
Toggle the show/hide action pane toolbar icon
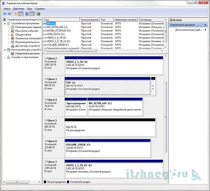point(32,14)
